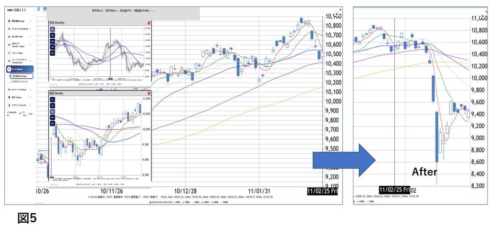Click the Shift menu icon in sidebar
The image size is (489, 227).
(10, 37)
